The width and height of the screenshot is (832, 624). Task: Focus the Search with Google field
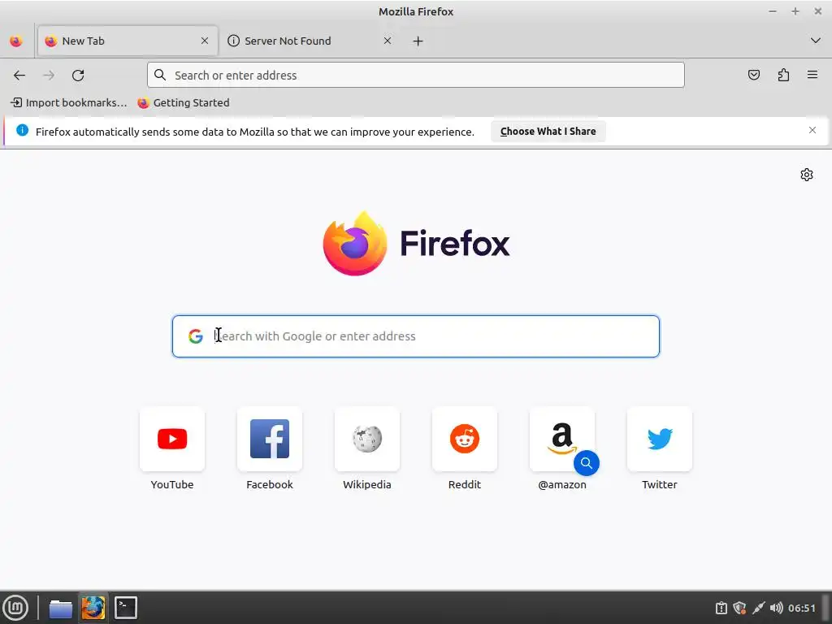point(416,336)
